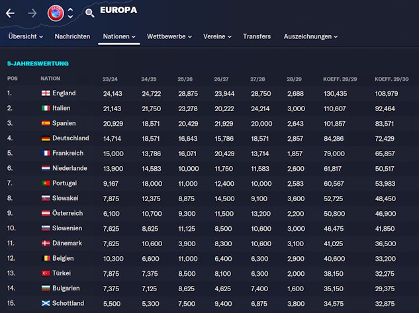
Task: Open the Vereine dropdown menu
Action: pos(217,36)
